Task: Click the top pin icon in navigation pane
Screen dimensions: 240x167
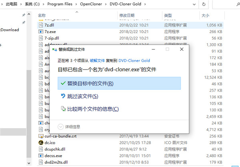Action: [x=24, y=15]
